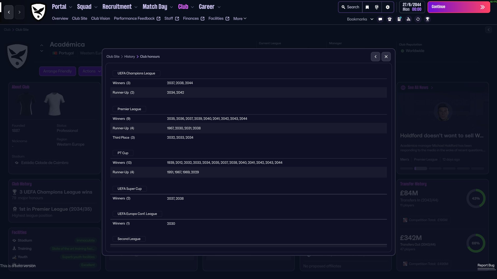Viewport: 497px width, 279px height.
Task: Open the Club Vision tab
Action: click(x=100, y=18)
